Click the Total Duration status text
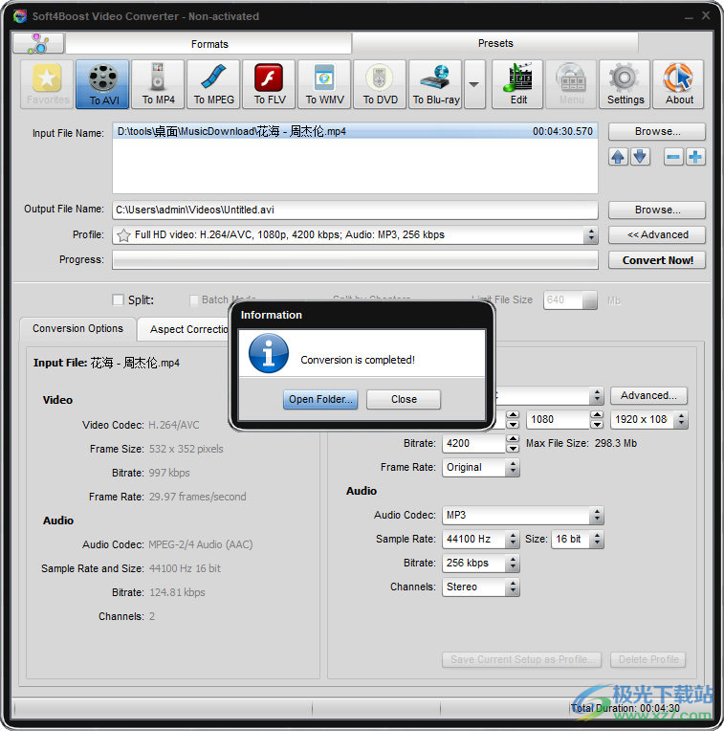724x731 pixels. (625, 708)
